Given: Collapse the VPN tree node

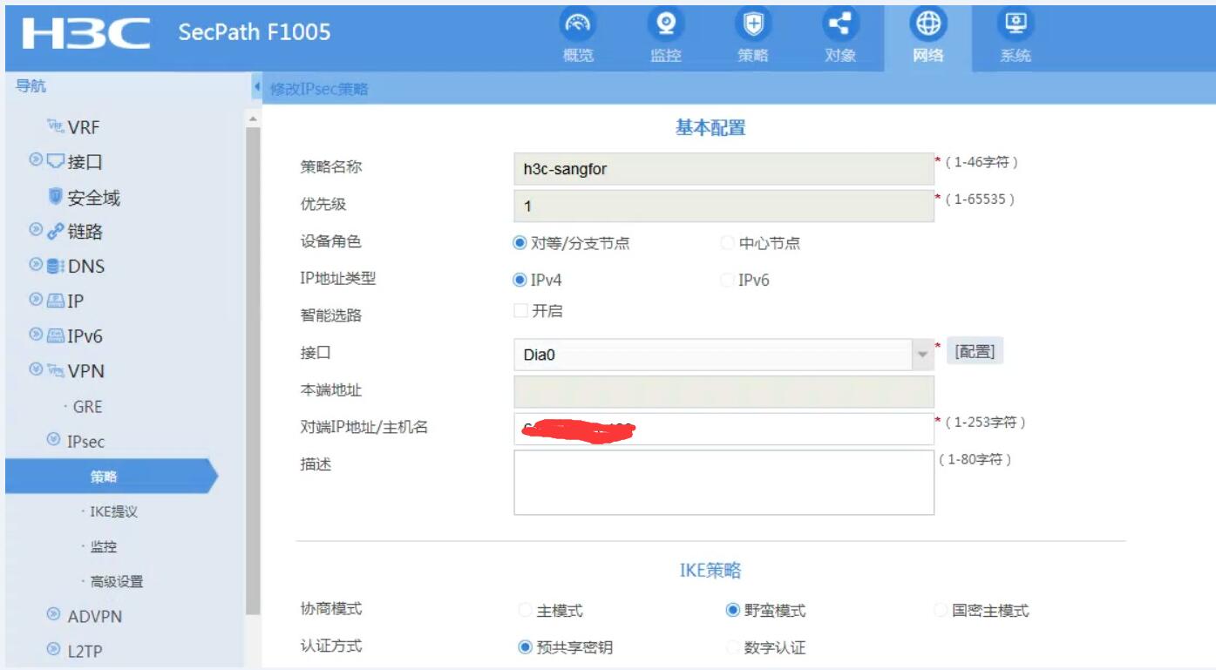Looking at the screenshot, I should [36, 371].
